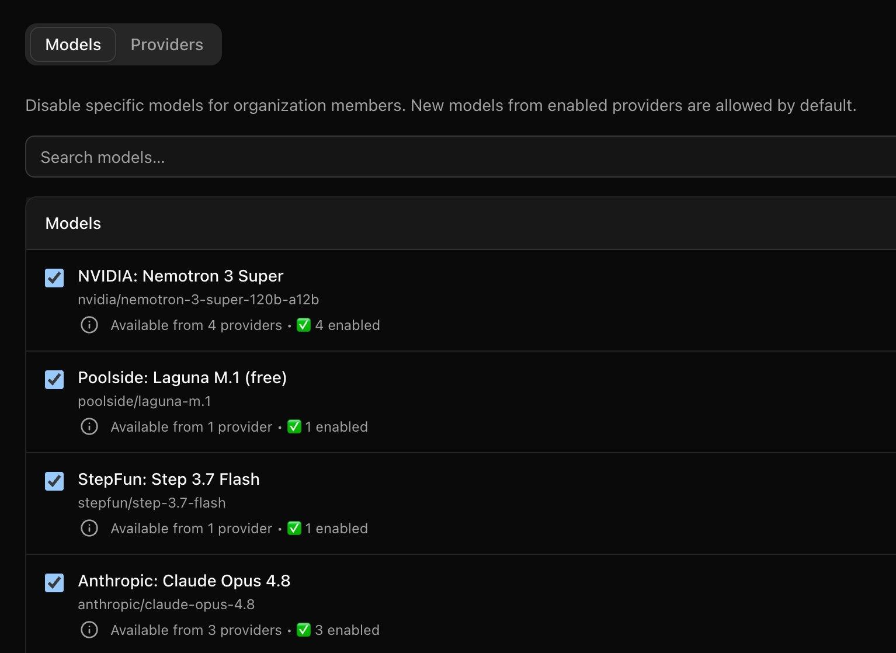
Task: Click 'Available from 4 providers' text
Action: click(196, 325)
